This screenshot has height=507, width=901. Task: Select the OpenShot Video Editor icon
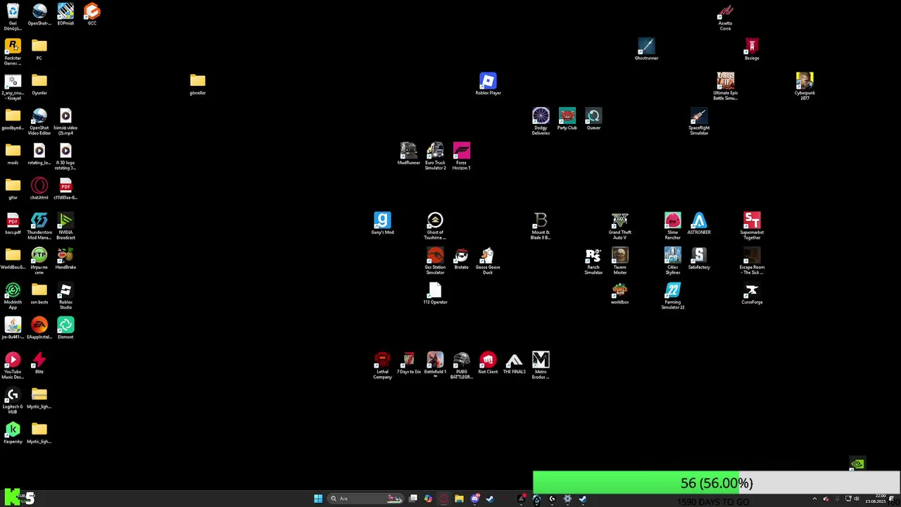pos(39,121)
